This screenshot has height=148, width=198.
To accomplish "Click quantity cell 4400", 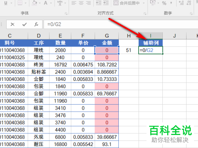I will pyautogui.click(x=60, y=130).
